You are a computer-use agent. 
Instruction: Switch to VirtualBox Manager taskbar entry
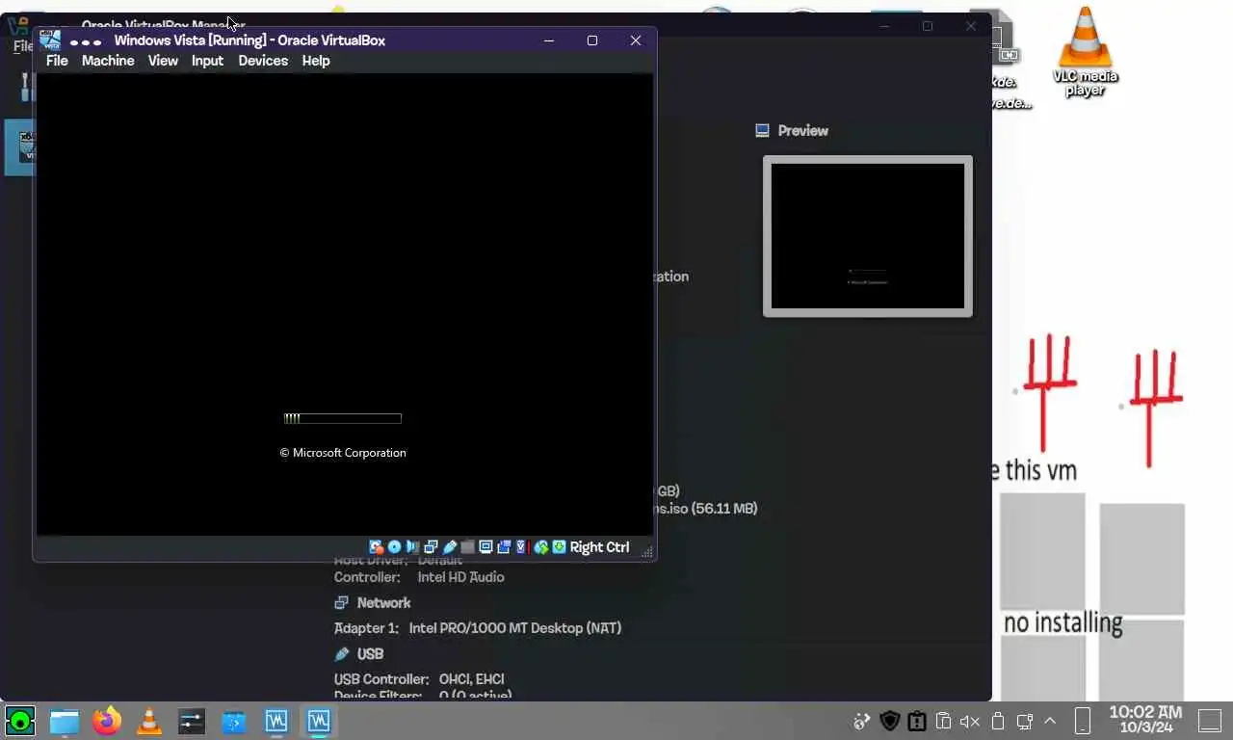coord(276,721)
